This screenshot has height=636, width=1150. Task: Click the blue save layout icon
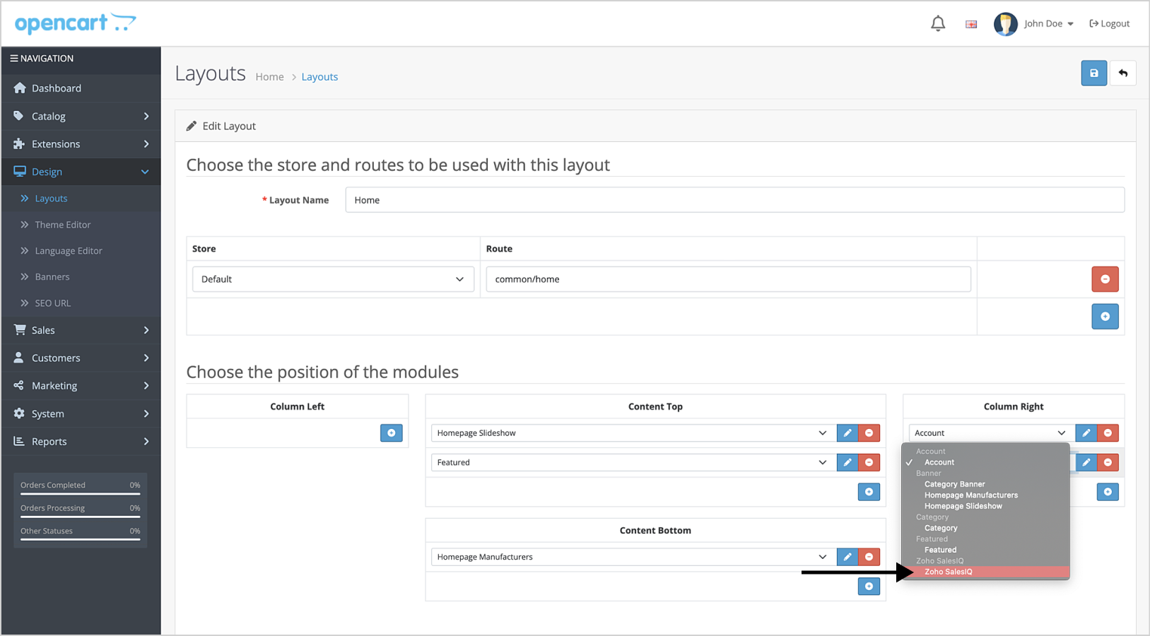[1093, 73]
